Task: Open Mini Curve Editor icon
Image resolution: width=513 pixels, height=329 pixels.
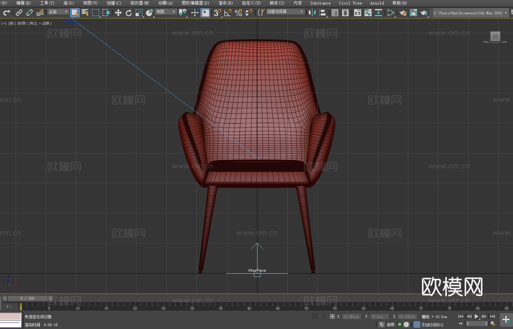Action: [x=9, y=306]
